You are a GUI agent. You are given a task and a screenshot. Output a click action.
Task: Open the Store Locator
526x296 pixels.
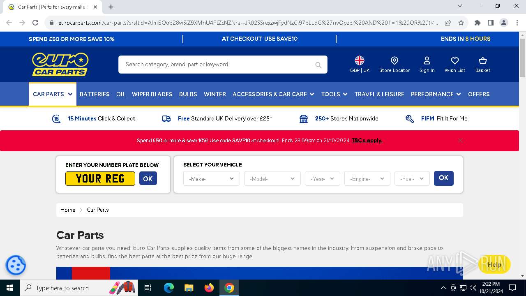click(x=394, y=65)
